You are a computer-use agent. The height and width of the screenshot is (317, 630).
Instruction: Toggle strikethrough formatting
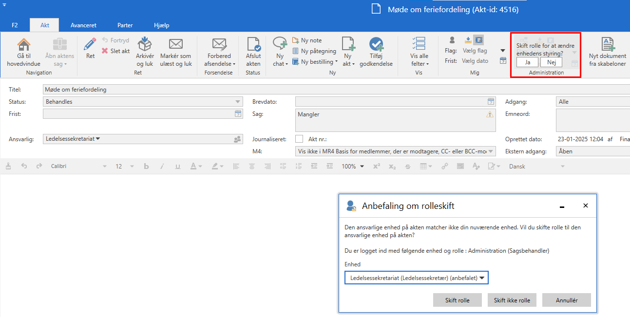pos(408,166)
